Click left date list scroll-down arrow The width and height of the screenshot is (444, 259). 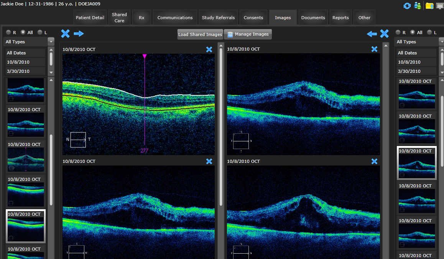51,73
